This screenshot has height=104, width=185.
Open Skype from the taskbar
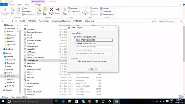click(x=83, y=101)
